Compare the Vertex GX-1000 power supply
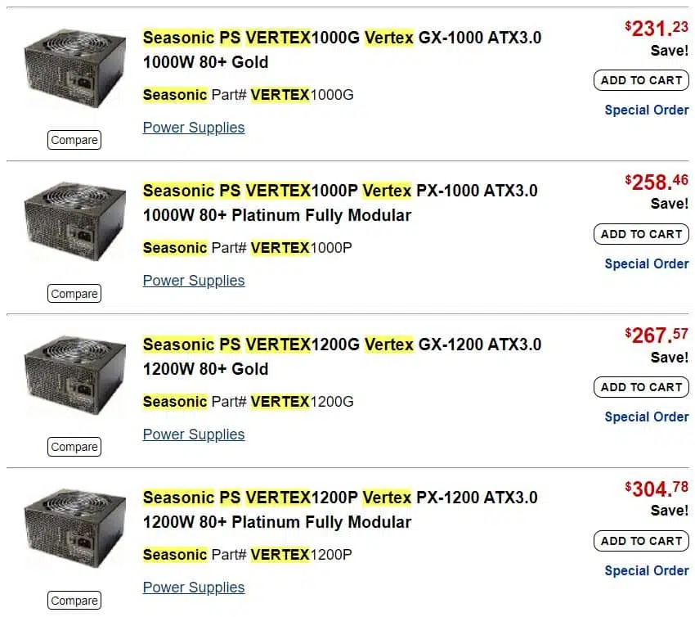The height and width of the screenshot is (617, 695). 74,140
